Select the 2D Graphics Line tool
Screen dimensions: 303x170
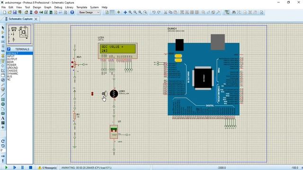(x=3, y=94)
